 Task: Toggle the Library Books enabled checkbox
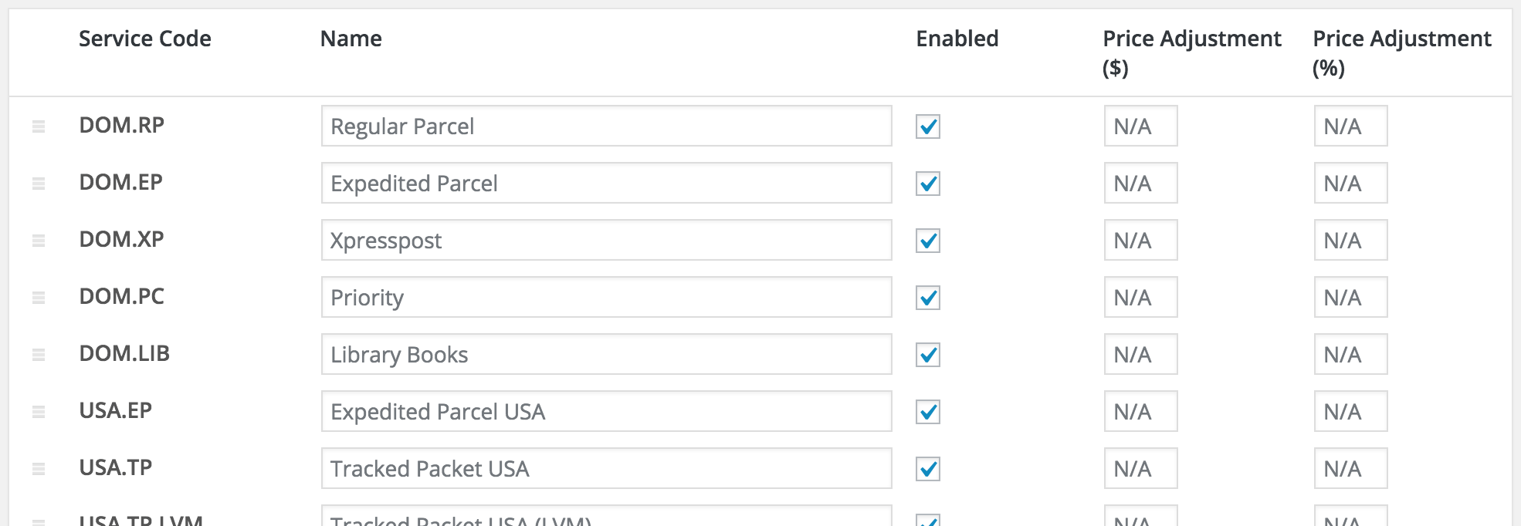pyautogui.click(x=927, y=355)
